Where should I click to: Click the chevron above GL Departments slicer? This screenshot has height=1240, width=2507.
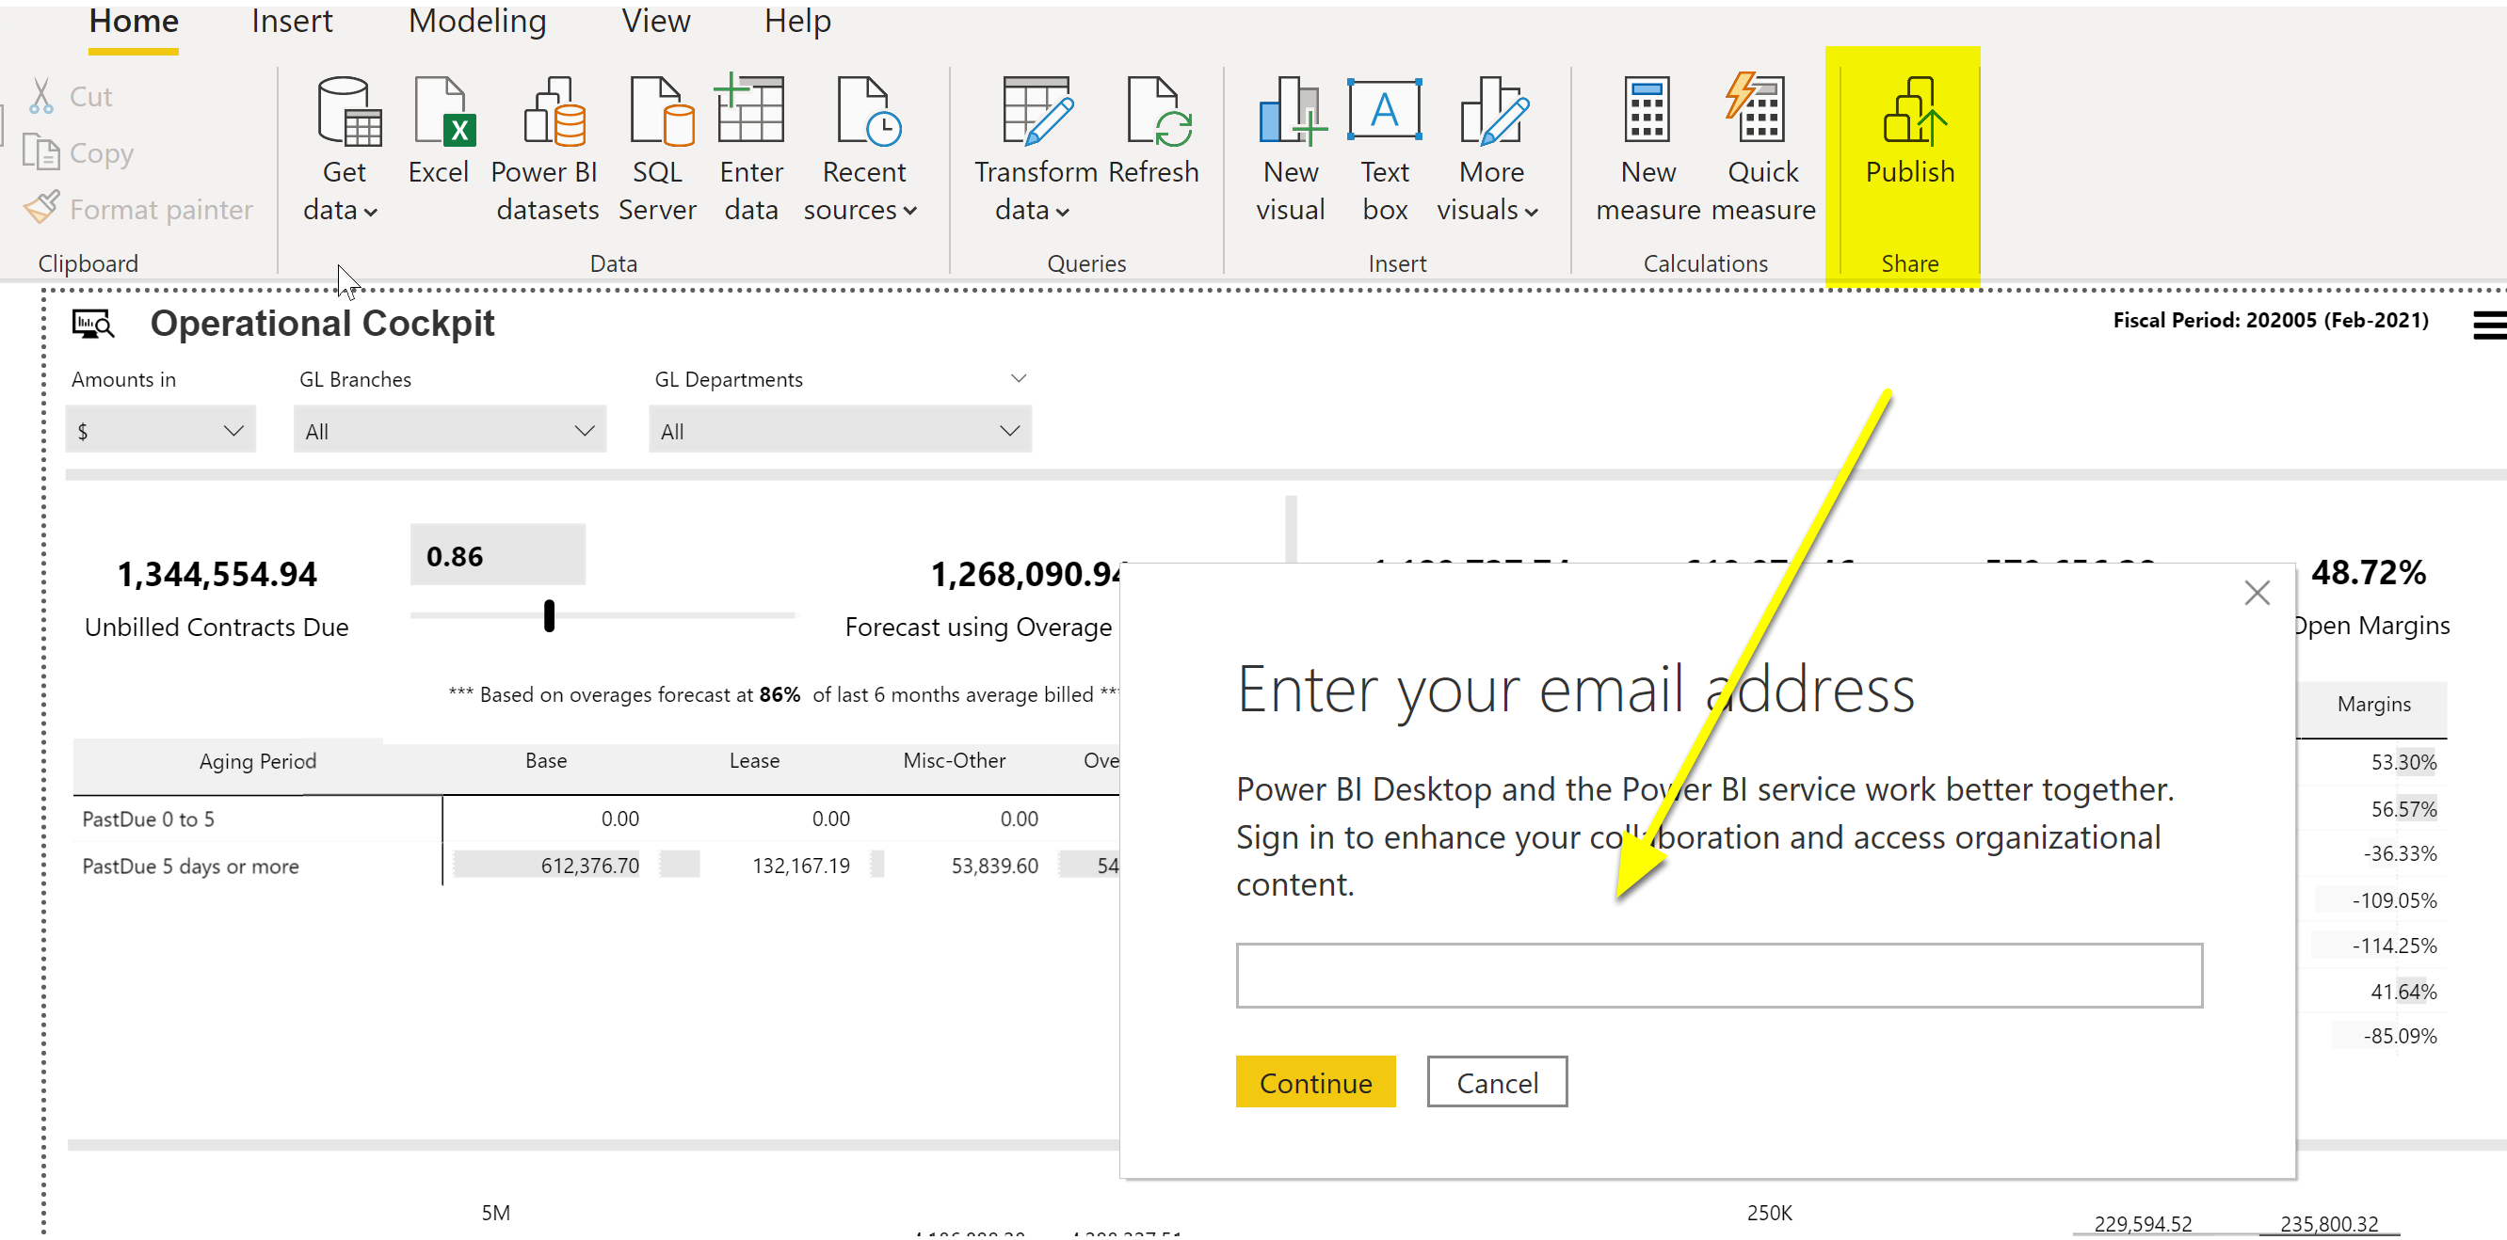1018,378
